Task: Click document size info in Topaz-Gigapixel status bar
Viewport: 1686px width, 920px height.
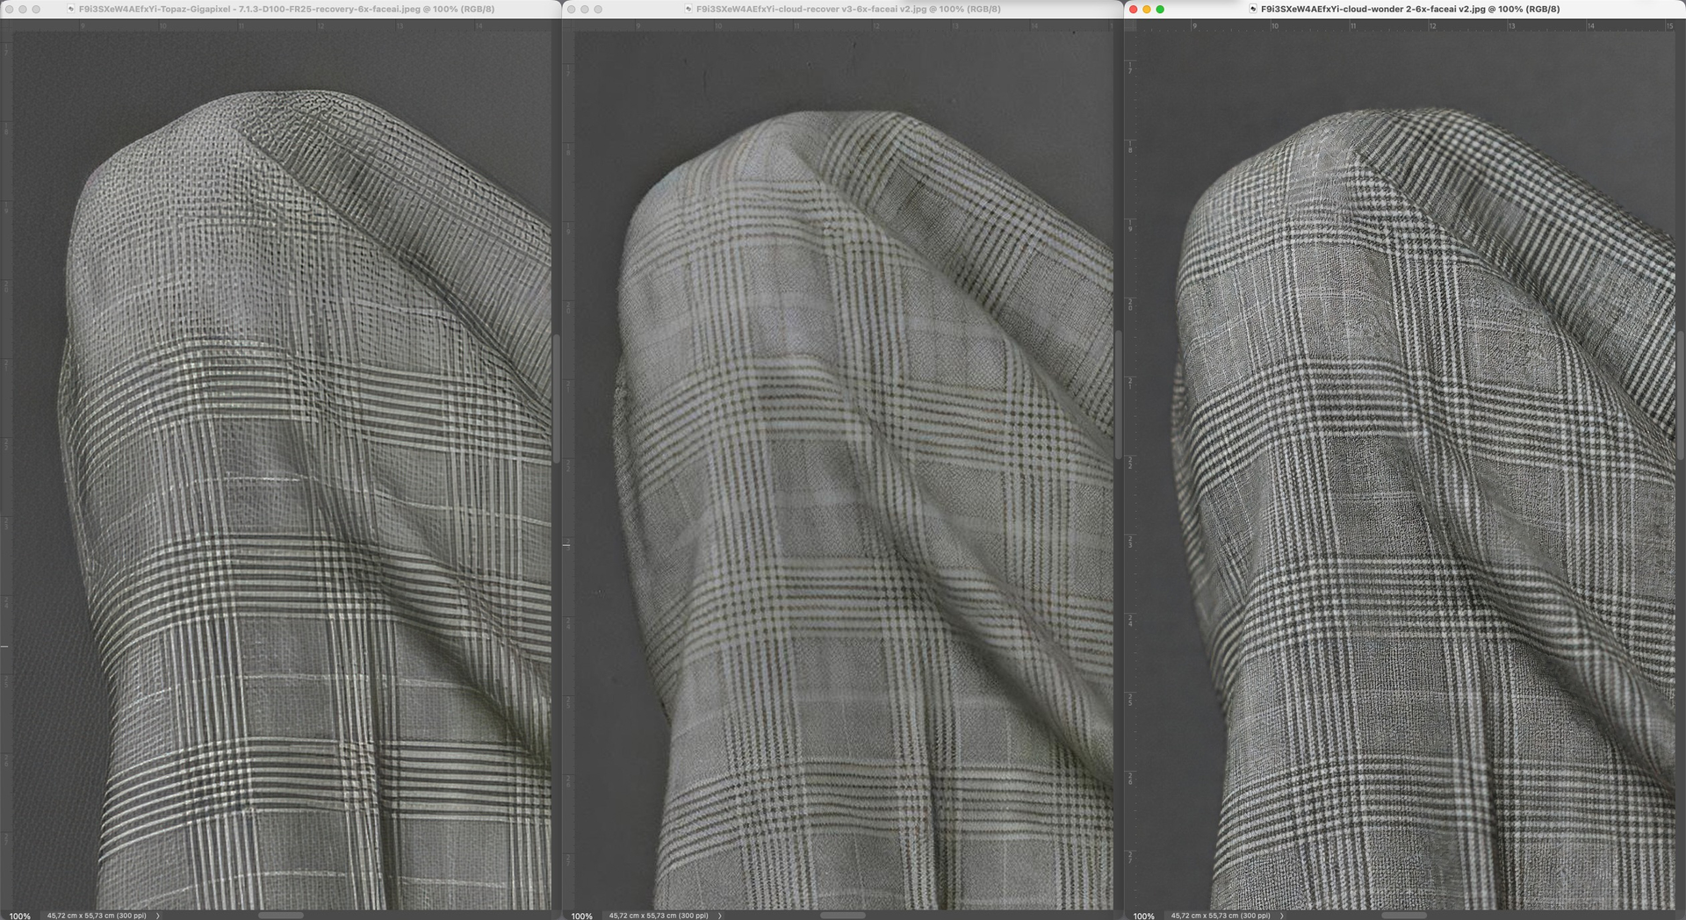Action: tap(97, 915)
